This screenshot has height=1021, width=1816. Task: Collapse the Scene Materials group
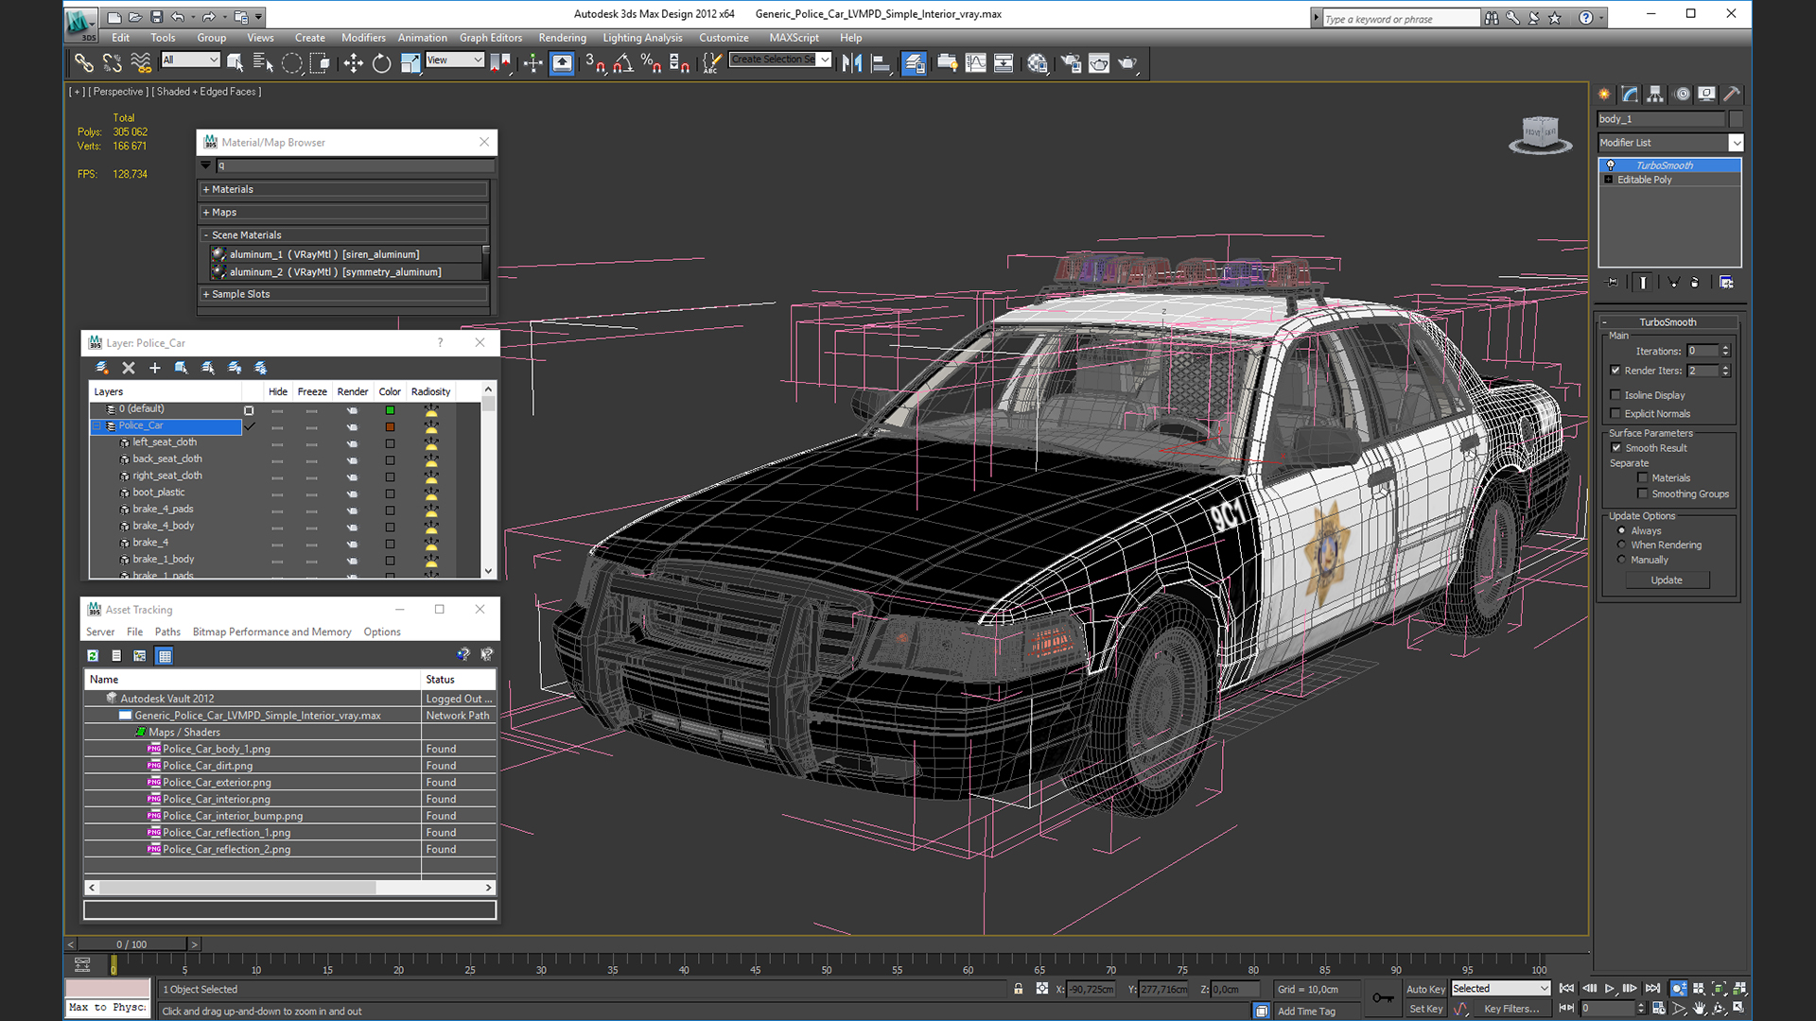point(343,235)
